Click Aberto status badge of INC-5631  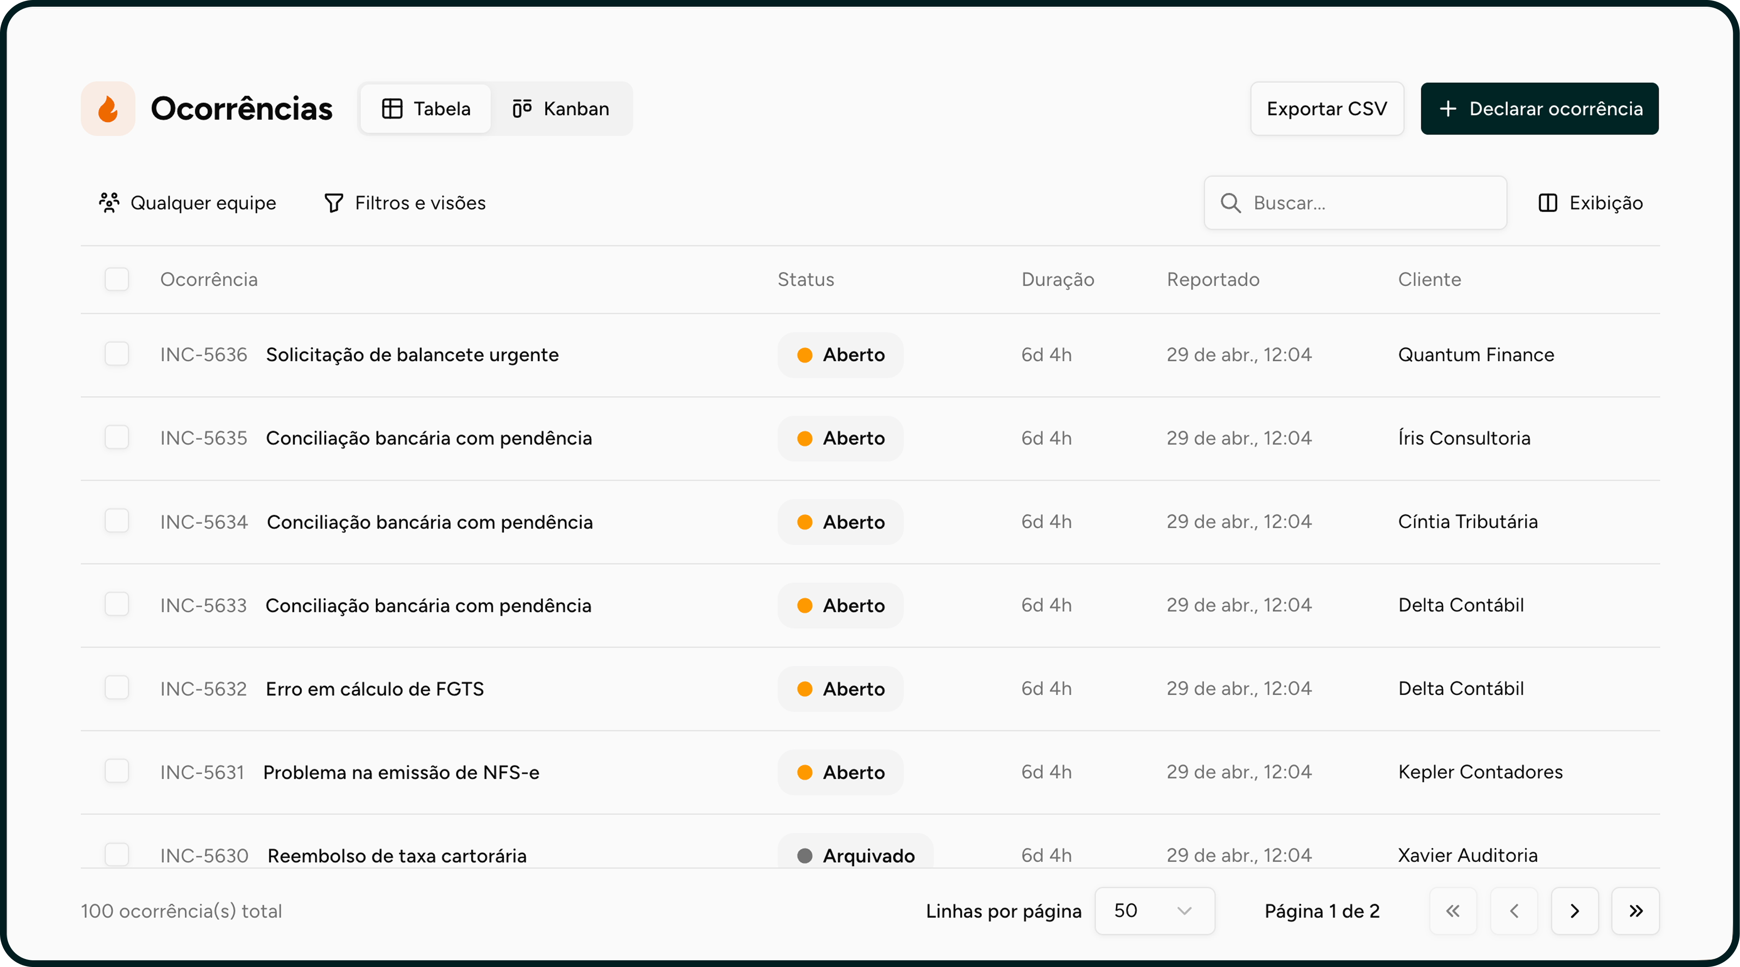point(840,772)
